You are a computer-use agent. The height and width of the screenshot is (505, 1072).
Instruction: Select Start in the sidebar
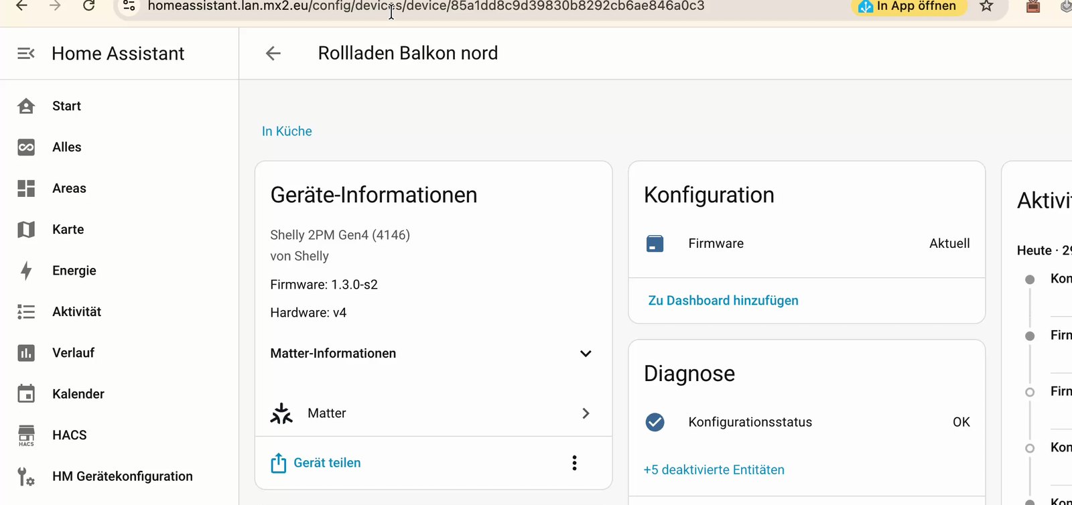(x=66, y=106)
